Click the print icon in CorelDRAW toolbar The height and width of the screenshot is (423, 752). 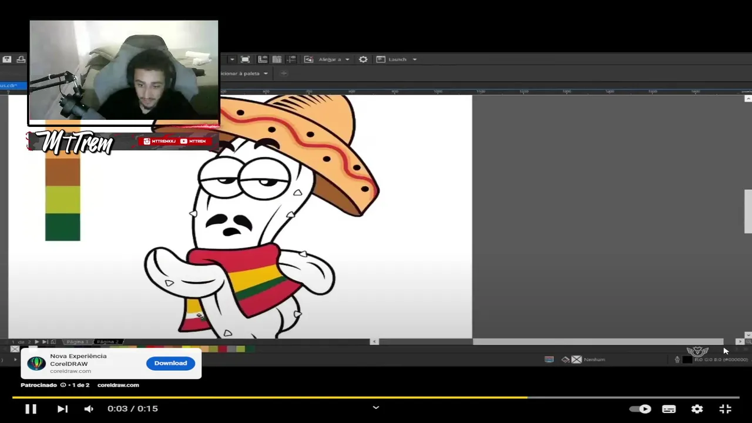(21, 59)
